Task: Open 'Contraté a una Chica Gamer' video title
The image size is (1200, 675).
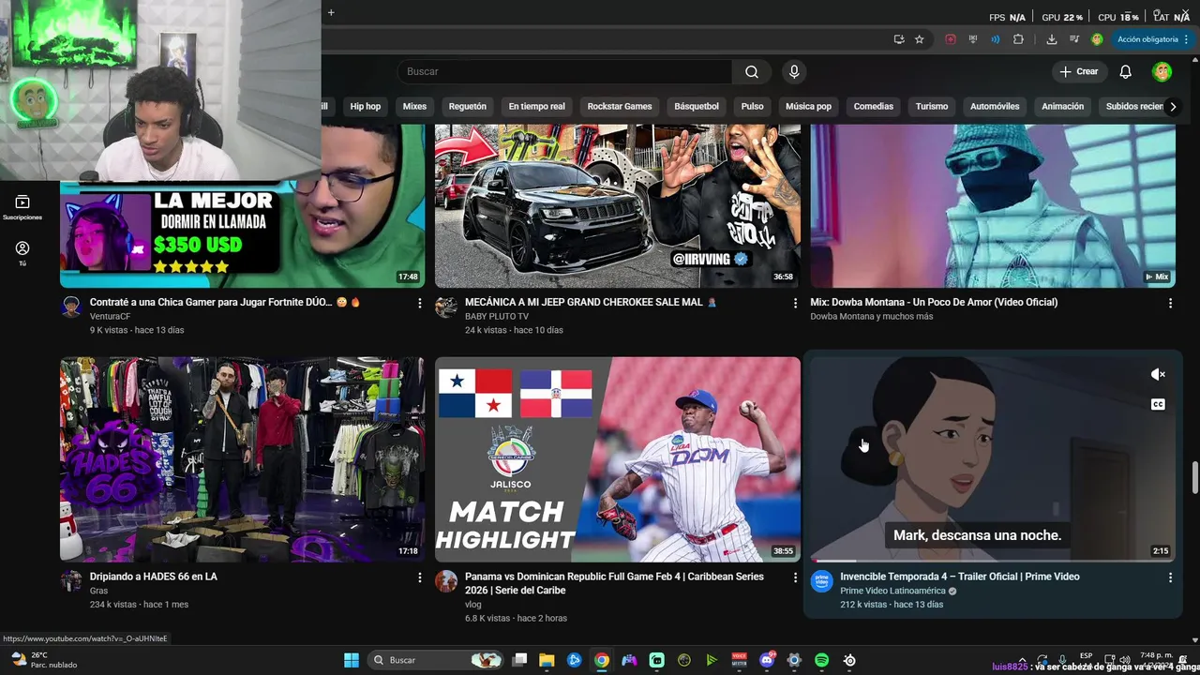Action: (225, 303)
